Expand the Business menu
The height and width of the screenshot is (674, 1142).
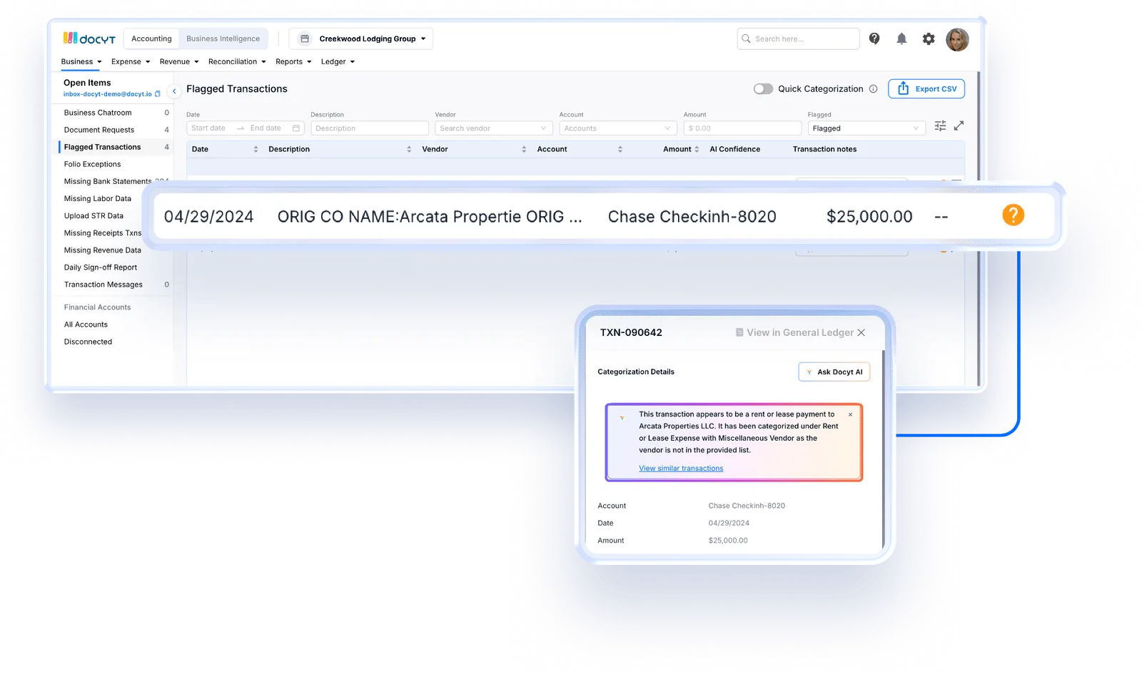pos(81,61)
